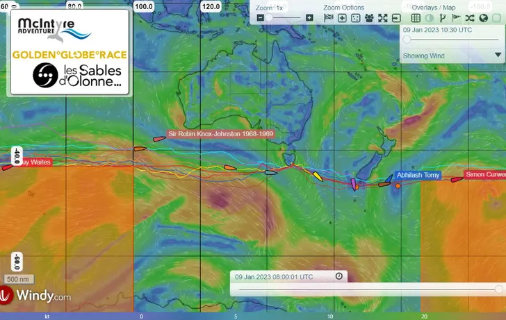Screen dimensions: 506x320
Task: Click Sir Robin Knox-Johnston 1968-1969 label
Action: point(211,135)
